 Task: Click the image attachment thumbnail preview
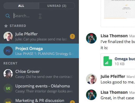tap(119, 9)
